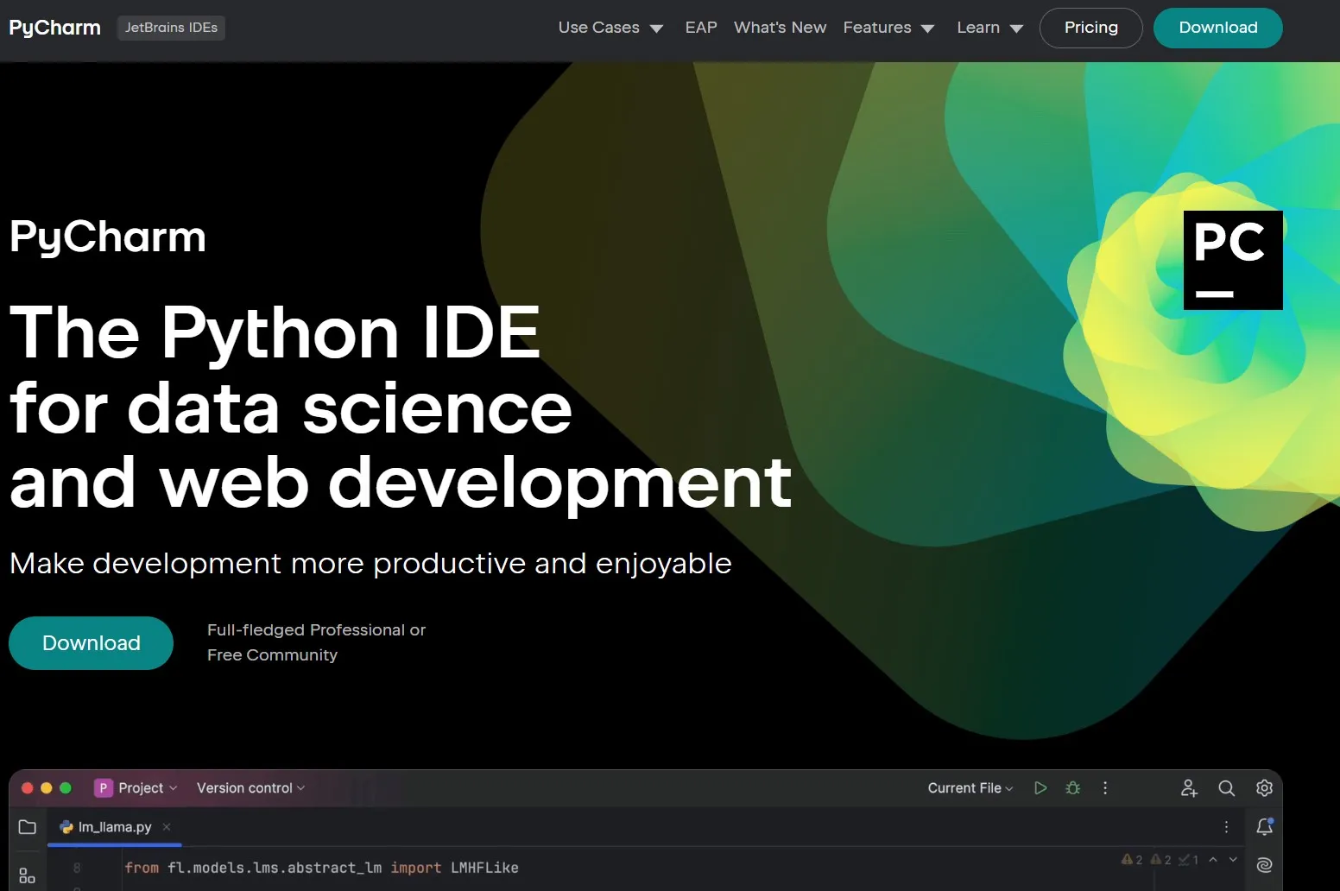Click the AI Assistant spiral icon
This screenshot has width=1340, height=891.
click(x=1265, y=865)
